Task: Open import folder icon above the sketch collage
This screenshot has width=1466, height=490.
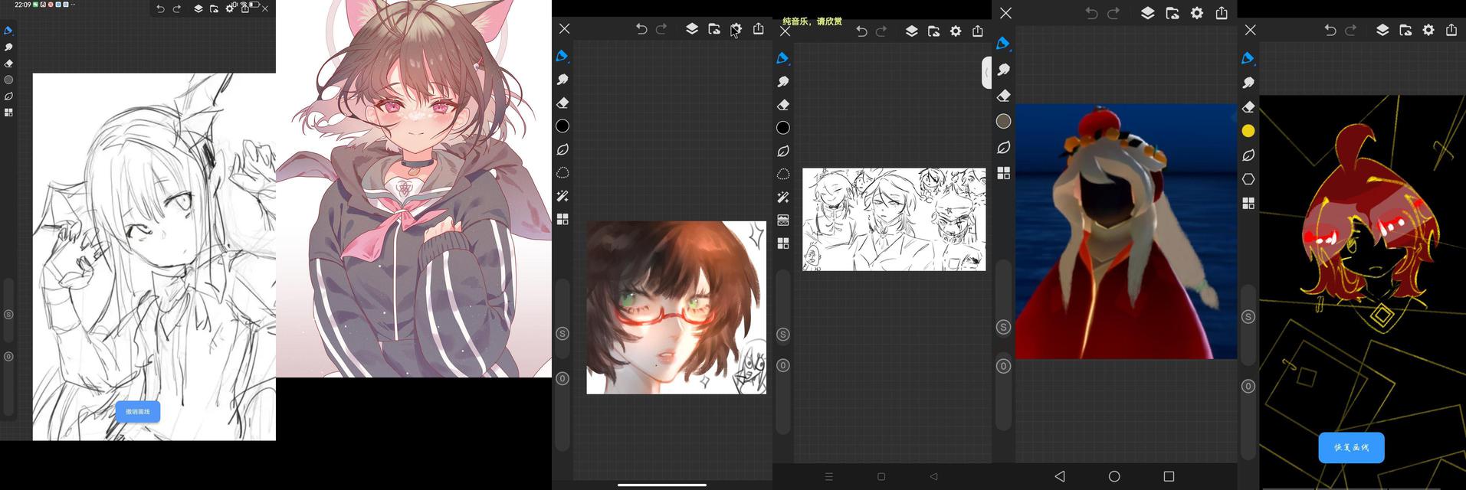Action: tap(933, 31)
